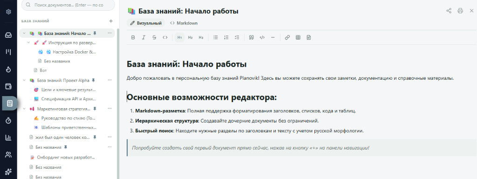The height and width of the screenshot is (179, 477).
Task: Insert a hyperlink
Action: coord(287,37)
